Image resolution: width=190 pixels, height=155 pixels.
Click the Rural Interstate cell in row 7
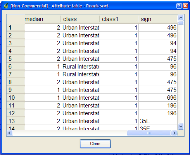[80, 74]
